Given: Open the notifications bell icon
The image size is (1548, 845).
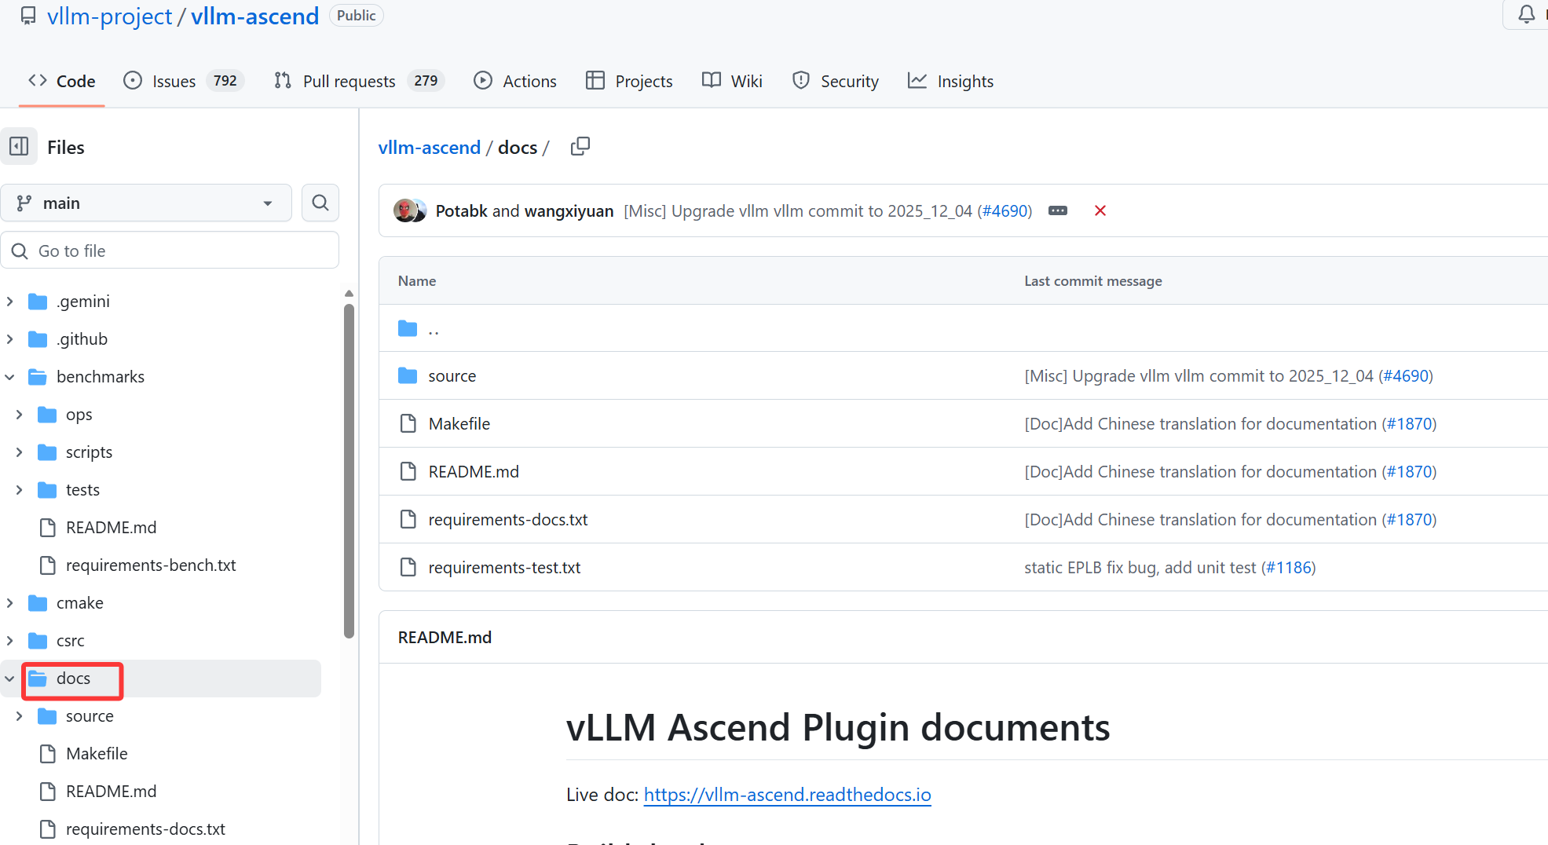Looking at the screenshot, I should pos(1526,14).
